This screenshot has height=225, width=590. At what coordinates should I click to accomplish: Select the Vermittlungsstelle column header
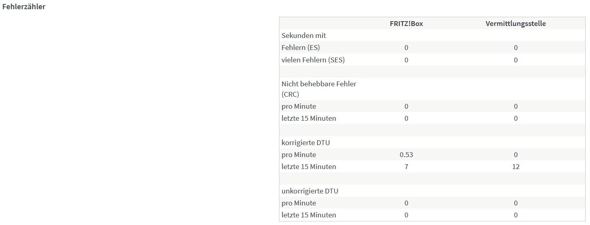click(515, 24)
